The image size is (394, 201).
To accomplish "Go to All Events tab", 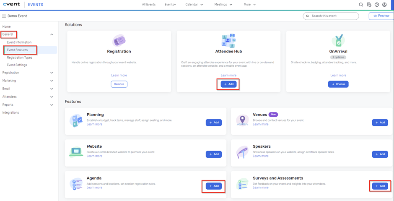I will tap(149, 5).
